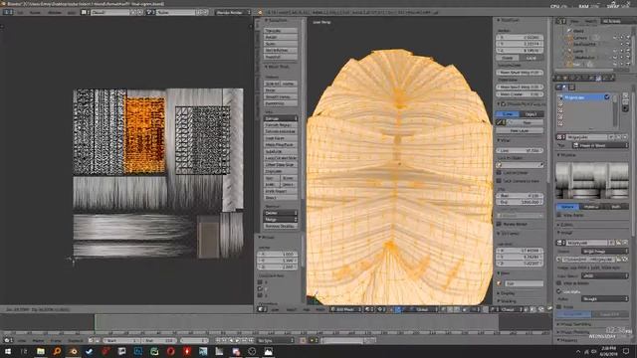Click the brush/other textures type icon

coord(571,87)
